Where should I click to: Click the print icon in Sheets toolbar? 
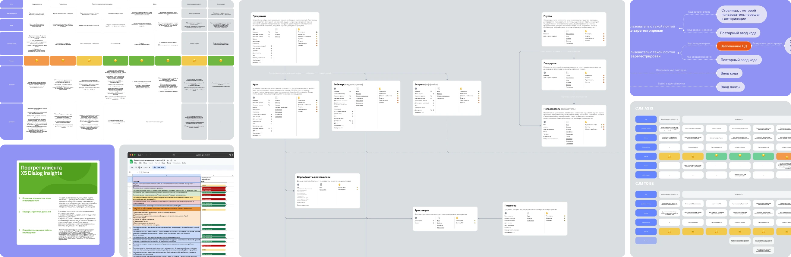click(136, 167)
